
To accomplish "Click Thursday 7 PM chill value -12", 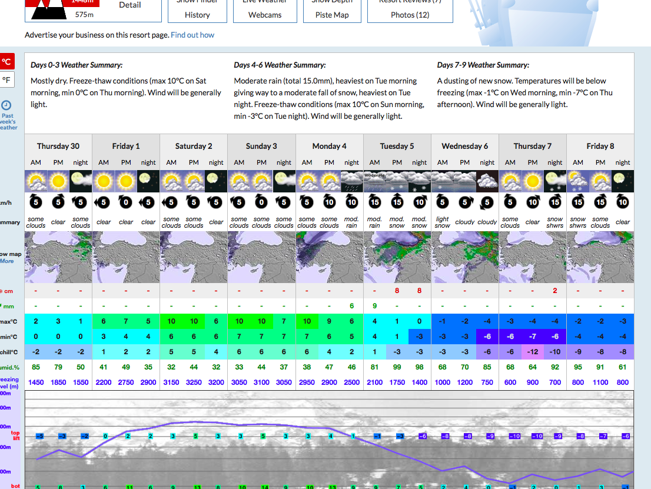I will coord(533,352).
